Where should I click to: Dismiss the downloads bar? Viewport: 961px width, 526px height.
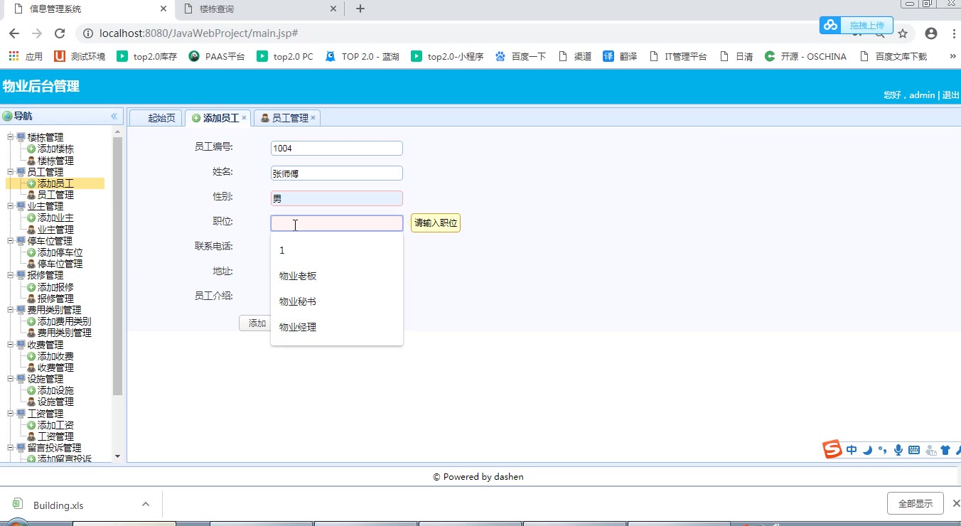[x=956, y=503]
